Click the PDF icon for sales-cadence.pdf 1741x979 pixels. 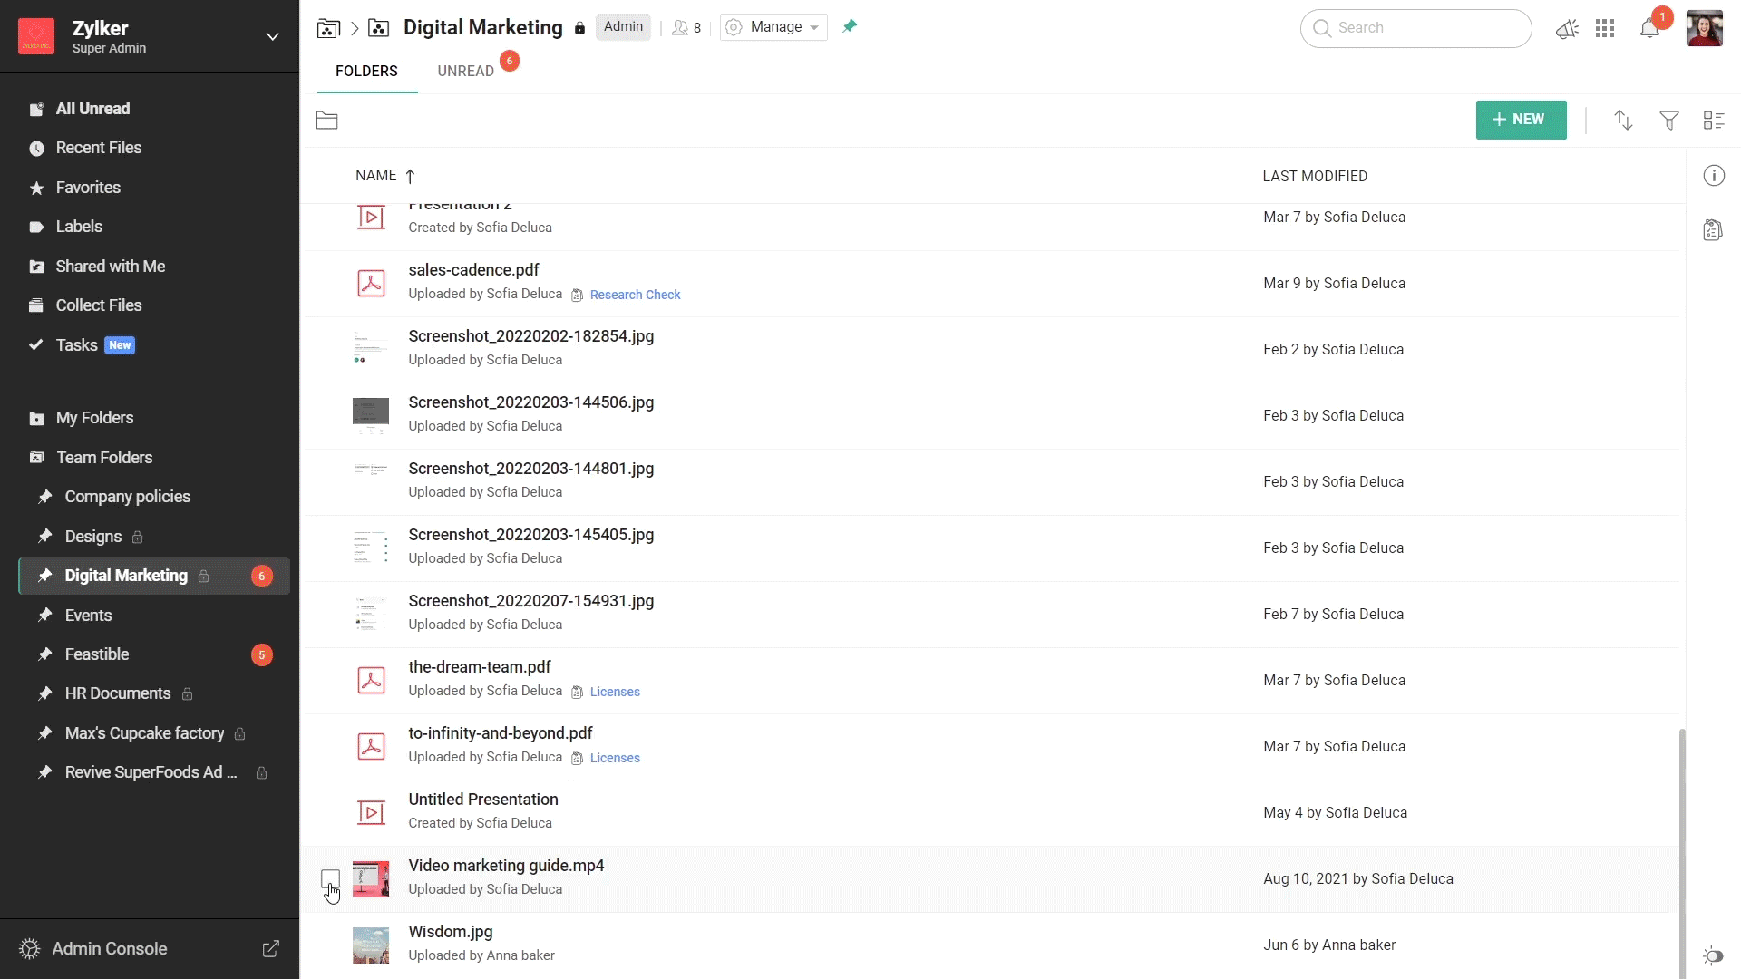371,284
